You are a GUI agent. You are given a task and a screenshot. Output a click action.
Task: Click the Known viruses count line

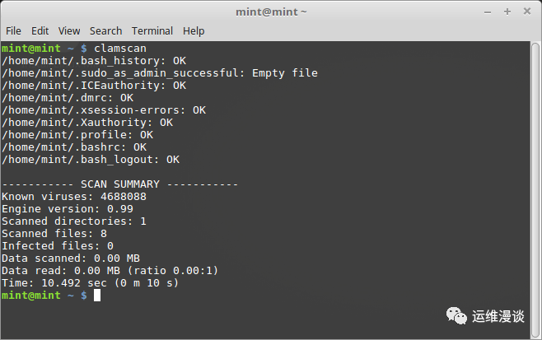pos(74,197)
